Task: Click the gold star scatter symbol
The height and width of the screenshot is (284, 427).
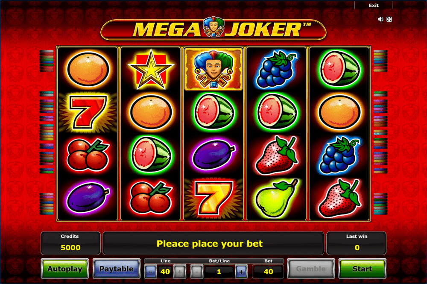Action: [151, 70]
